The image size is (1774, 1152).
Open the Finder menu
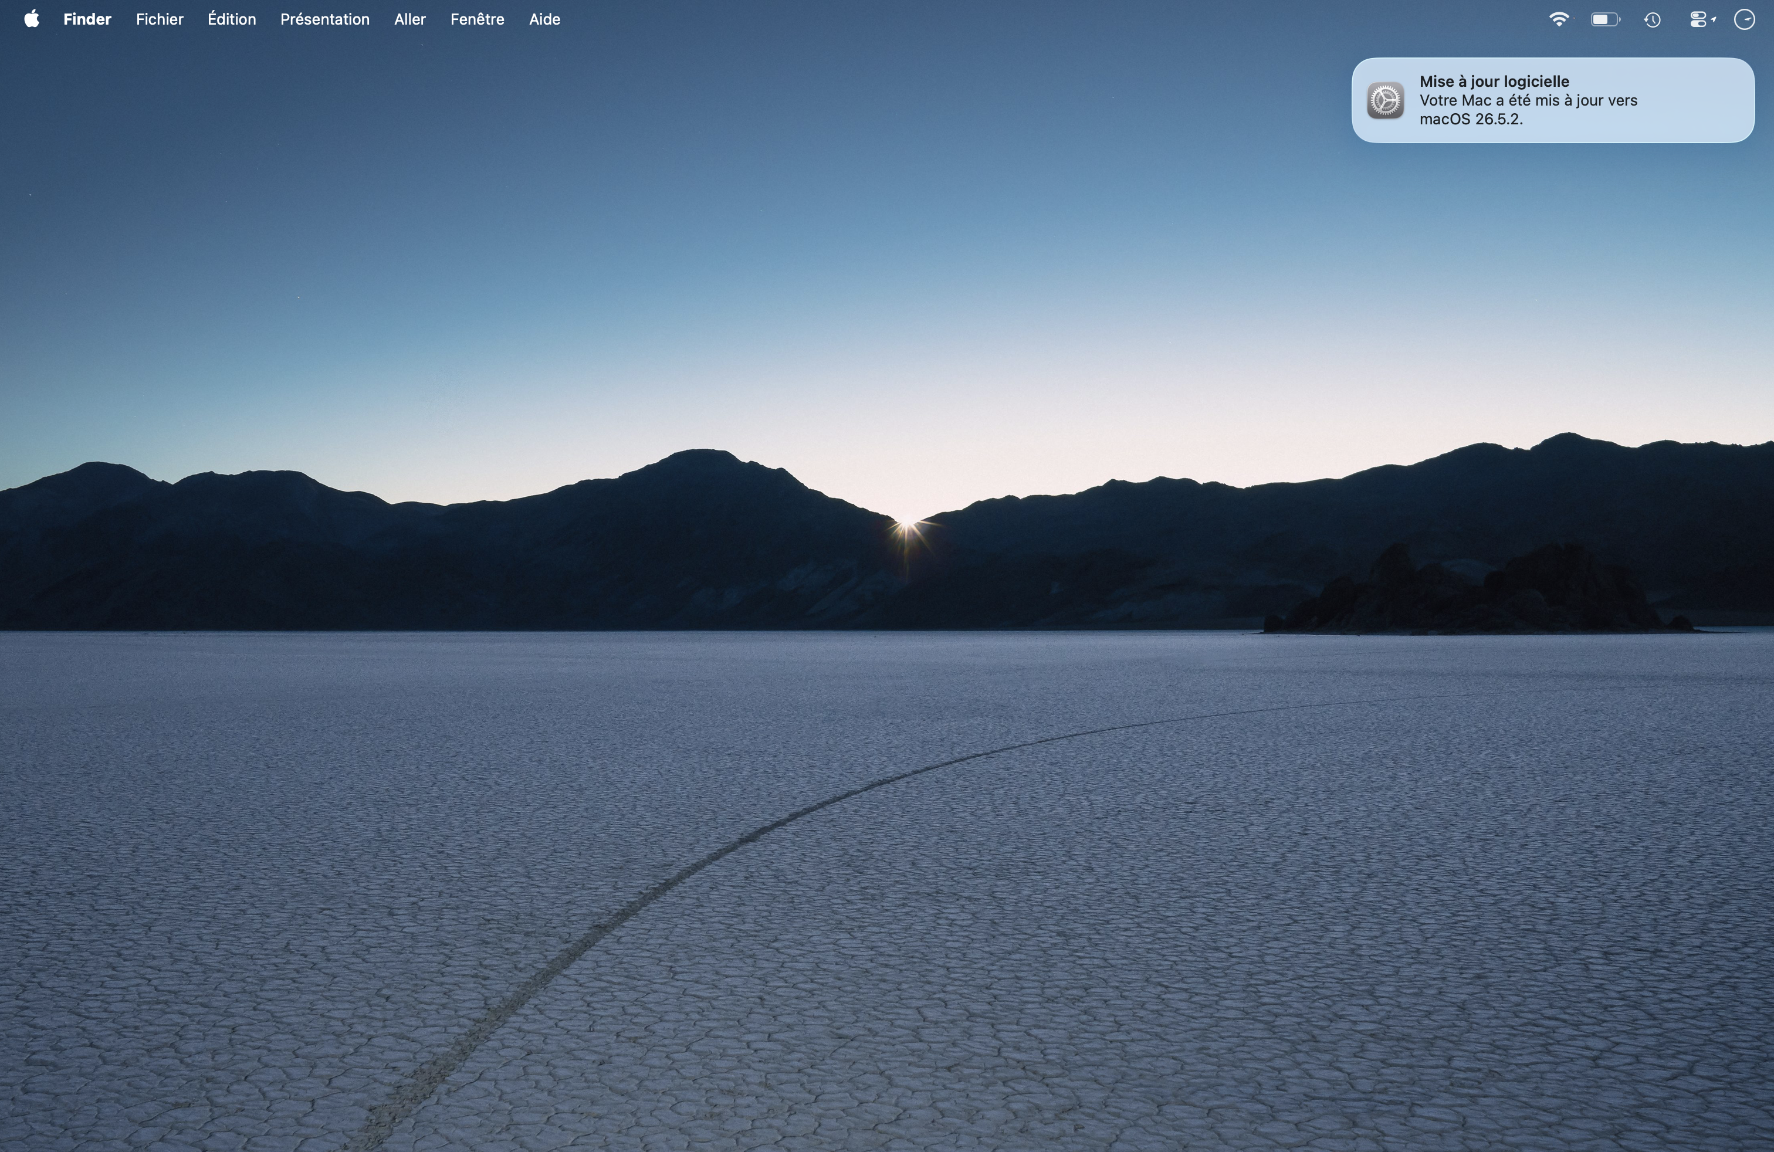click(x=87, y=19)
